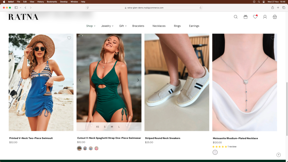Viewport: 288px width, 162px height.
Task: Select size XS on green swimwear
Action: tap(97, 127)
